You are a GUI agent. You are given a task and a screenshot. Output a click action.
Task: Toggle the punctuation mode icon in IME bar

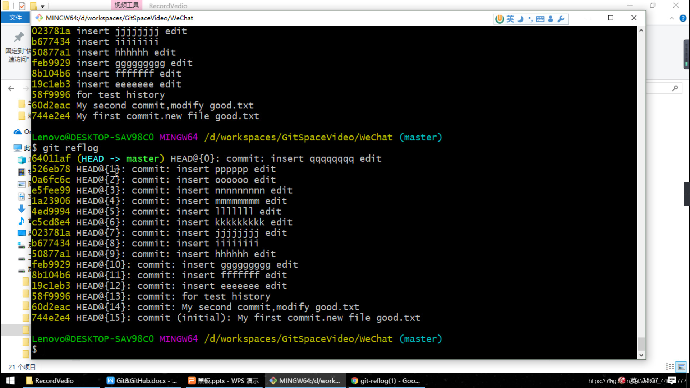(x=530, y=19)
